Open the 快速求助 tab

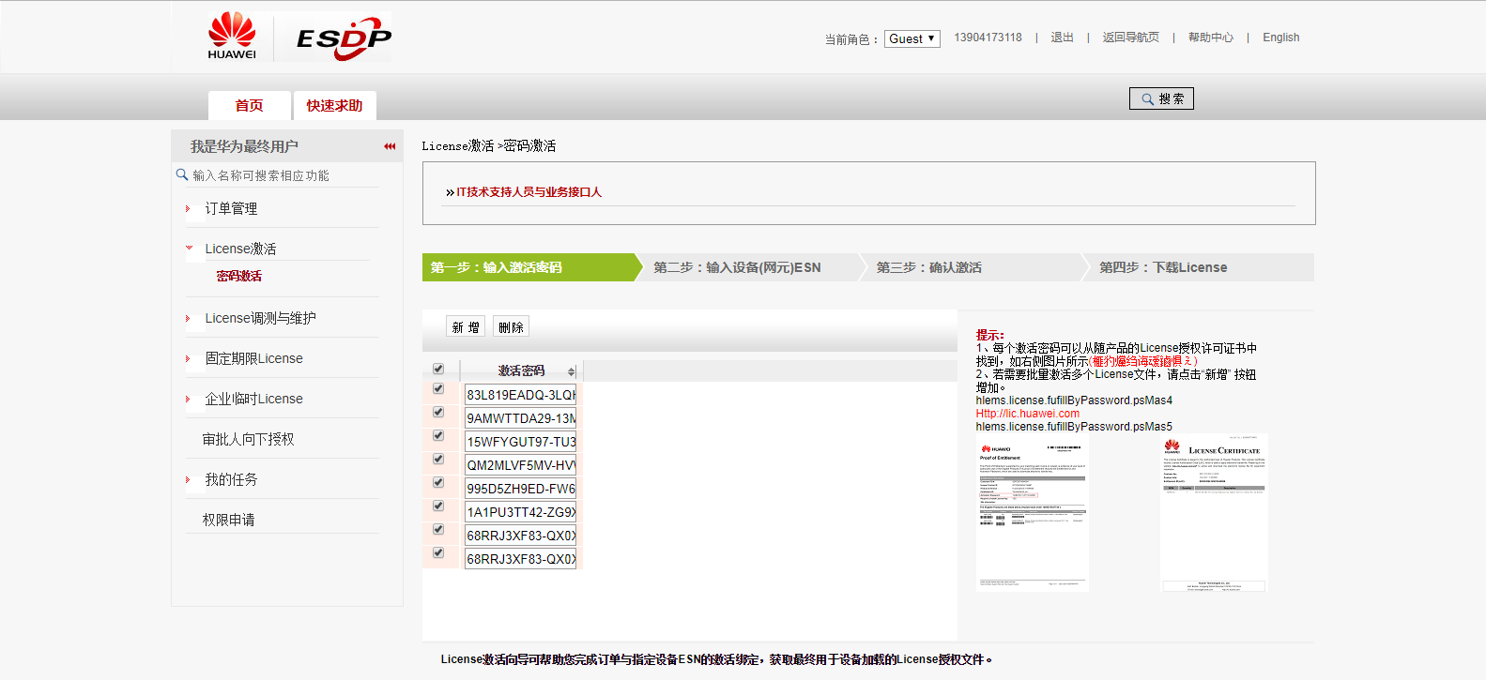(334, 106)
